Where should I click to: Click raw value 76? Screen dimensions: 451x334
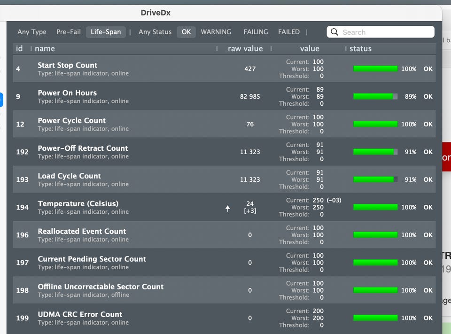point(250,124)
